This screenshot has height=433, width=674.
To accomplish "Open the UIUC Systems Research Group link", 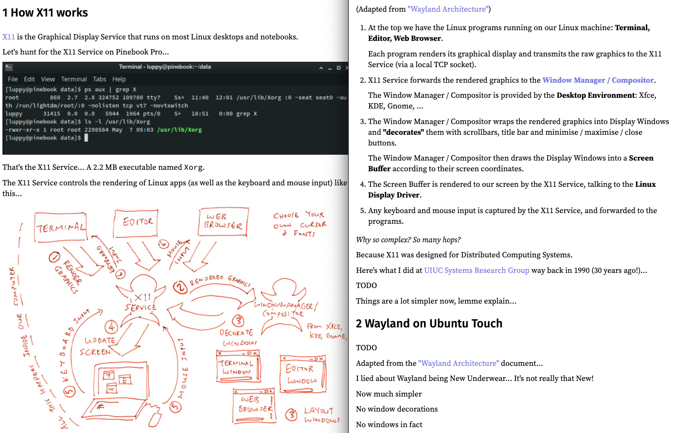I will click(x=477, y=271).
